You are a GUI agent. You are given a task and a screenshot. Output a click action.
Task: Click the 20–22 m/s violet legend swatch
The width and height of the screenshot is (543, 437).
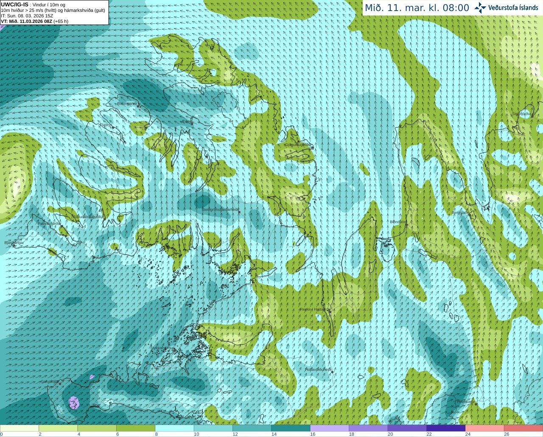[x=407, y=428]
